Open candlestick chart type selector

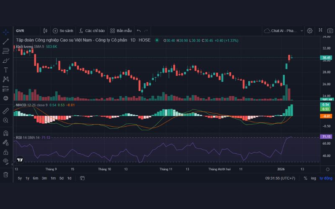pyautogui.click(x=45, y=31)
